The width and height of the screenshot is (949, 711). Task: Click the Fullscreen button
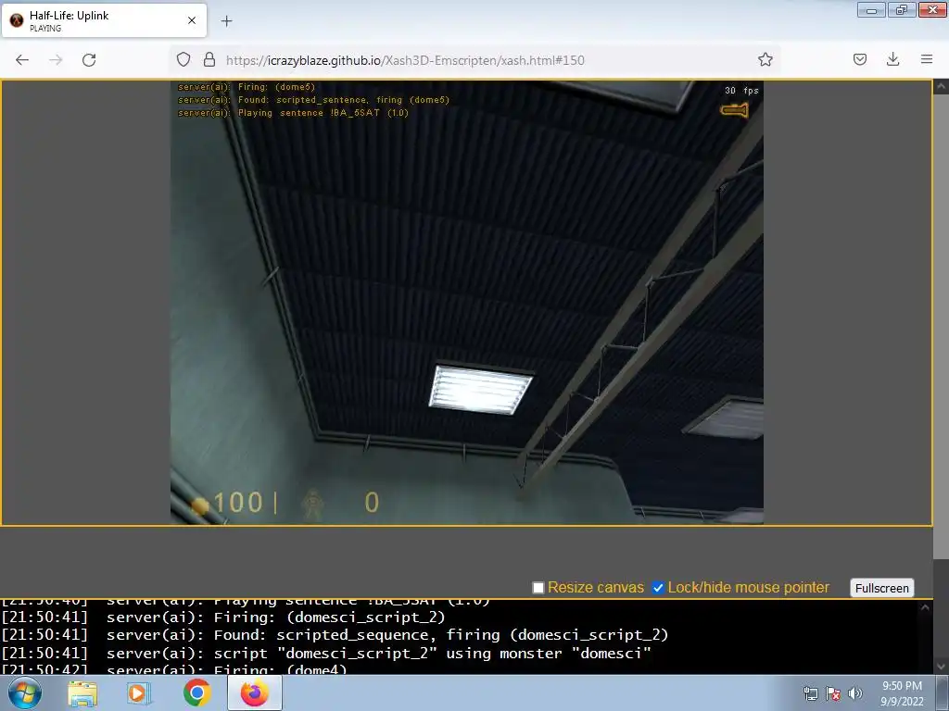pyautogui.click(x=882, y=588)
